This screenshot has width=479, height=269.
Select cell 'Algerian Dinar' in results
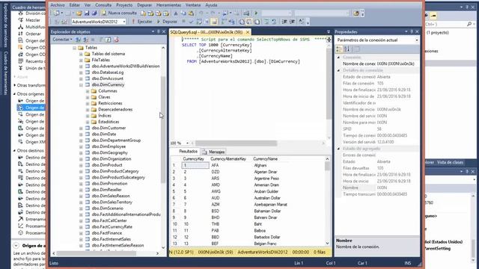266,172
